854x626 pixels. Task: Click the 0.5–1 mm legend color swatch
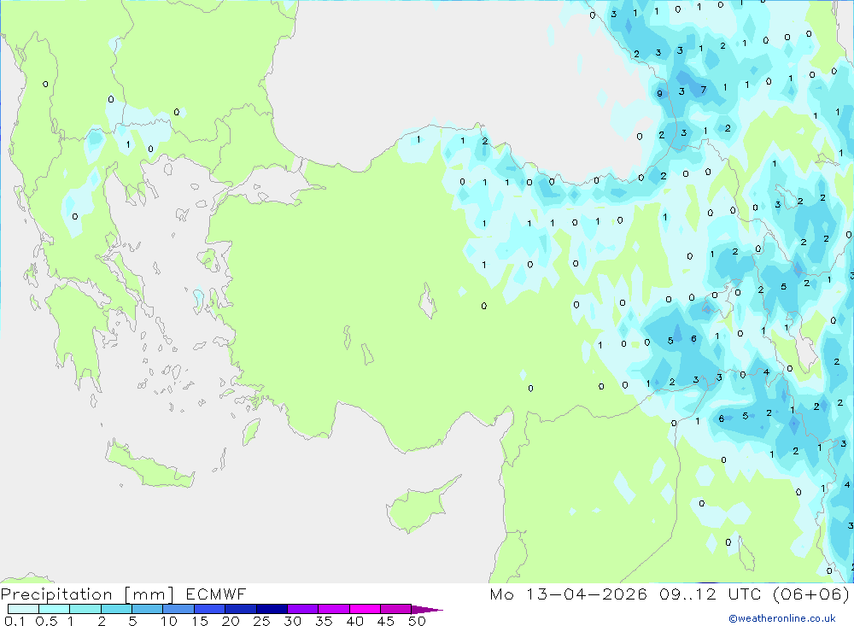click(54, 609)
